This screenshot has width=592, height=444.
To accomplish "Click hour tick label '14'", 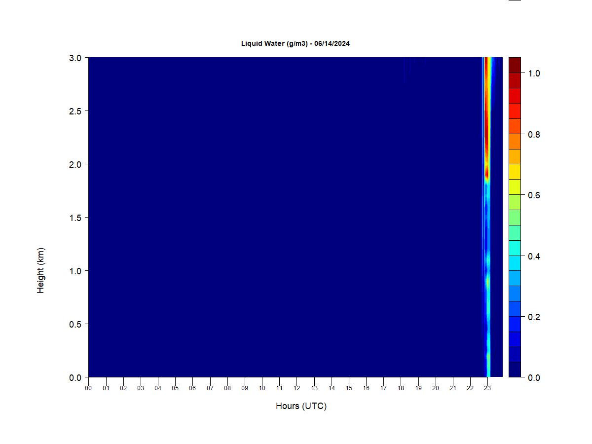I will click(332, 388).
